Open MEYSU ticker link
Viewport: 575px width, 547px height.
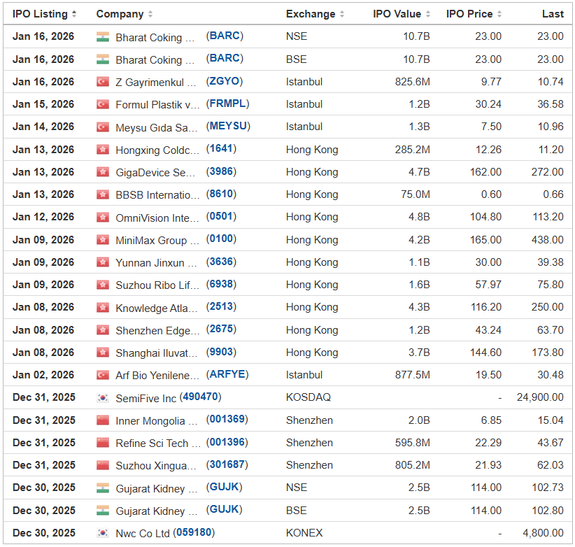[228, 126]
